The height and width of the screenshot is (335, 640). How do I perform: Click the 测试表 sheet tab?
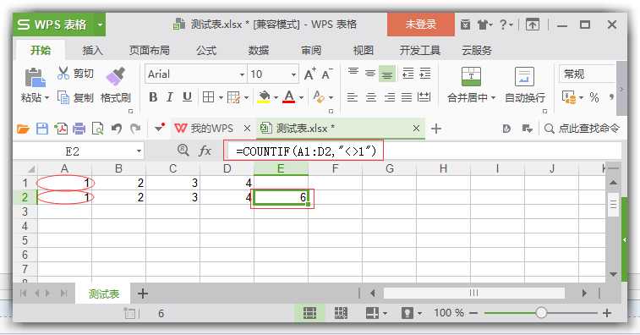104,294
